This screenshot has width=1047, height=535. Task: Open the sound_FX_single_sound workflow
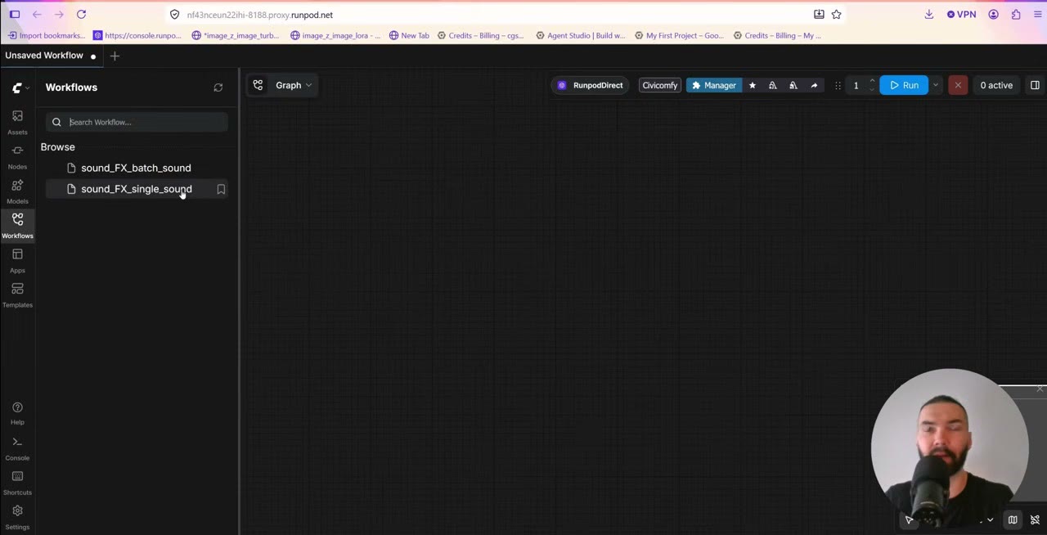pyautogui.click(x=136, y=189)
